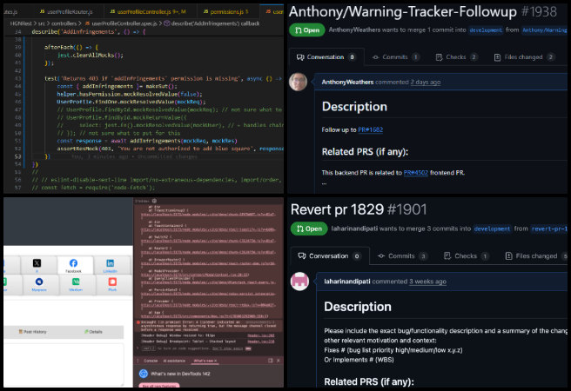Open the AI assistance drawer tab
The image size is (571, 391).
[176, 359]
